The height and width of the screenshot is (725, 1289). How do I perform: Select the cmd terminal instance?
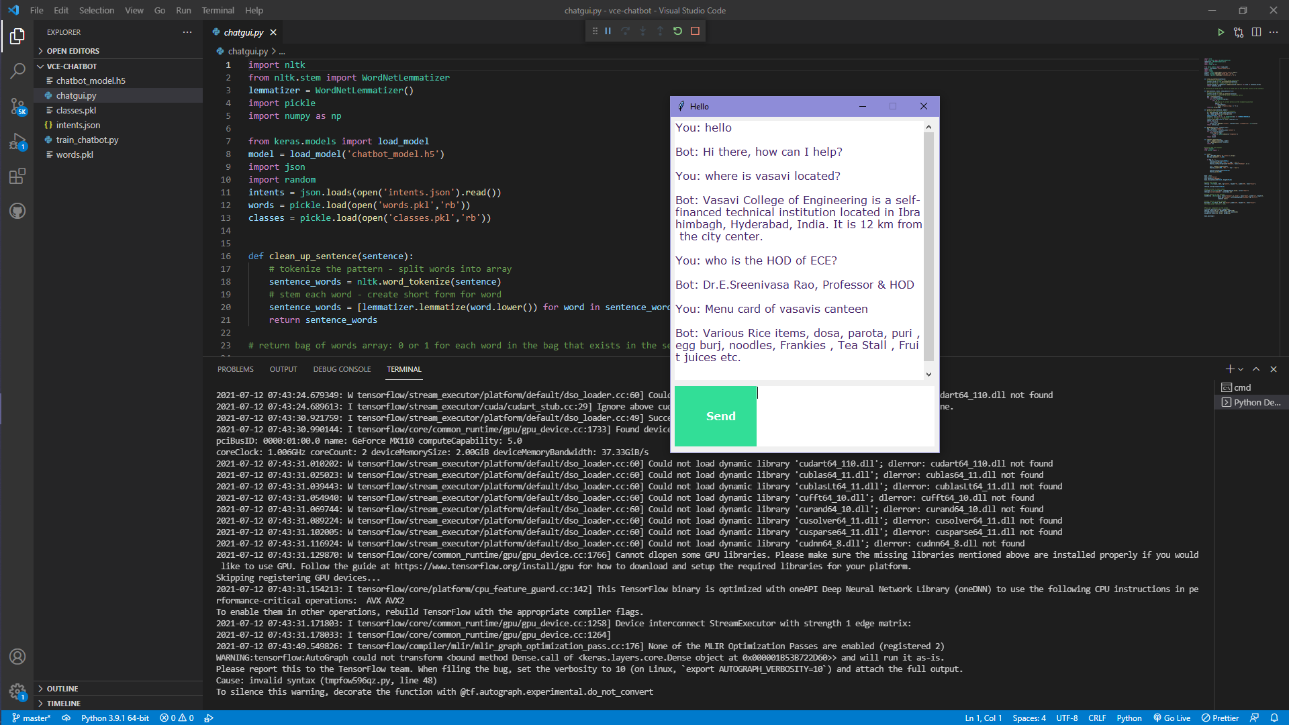tap(1251, 387)
